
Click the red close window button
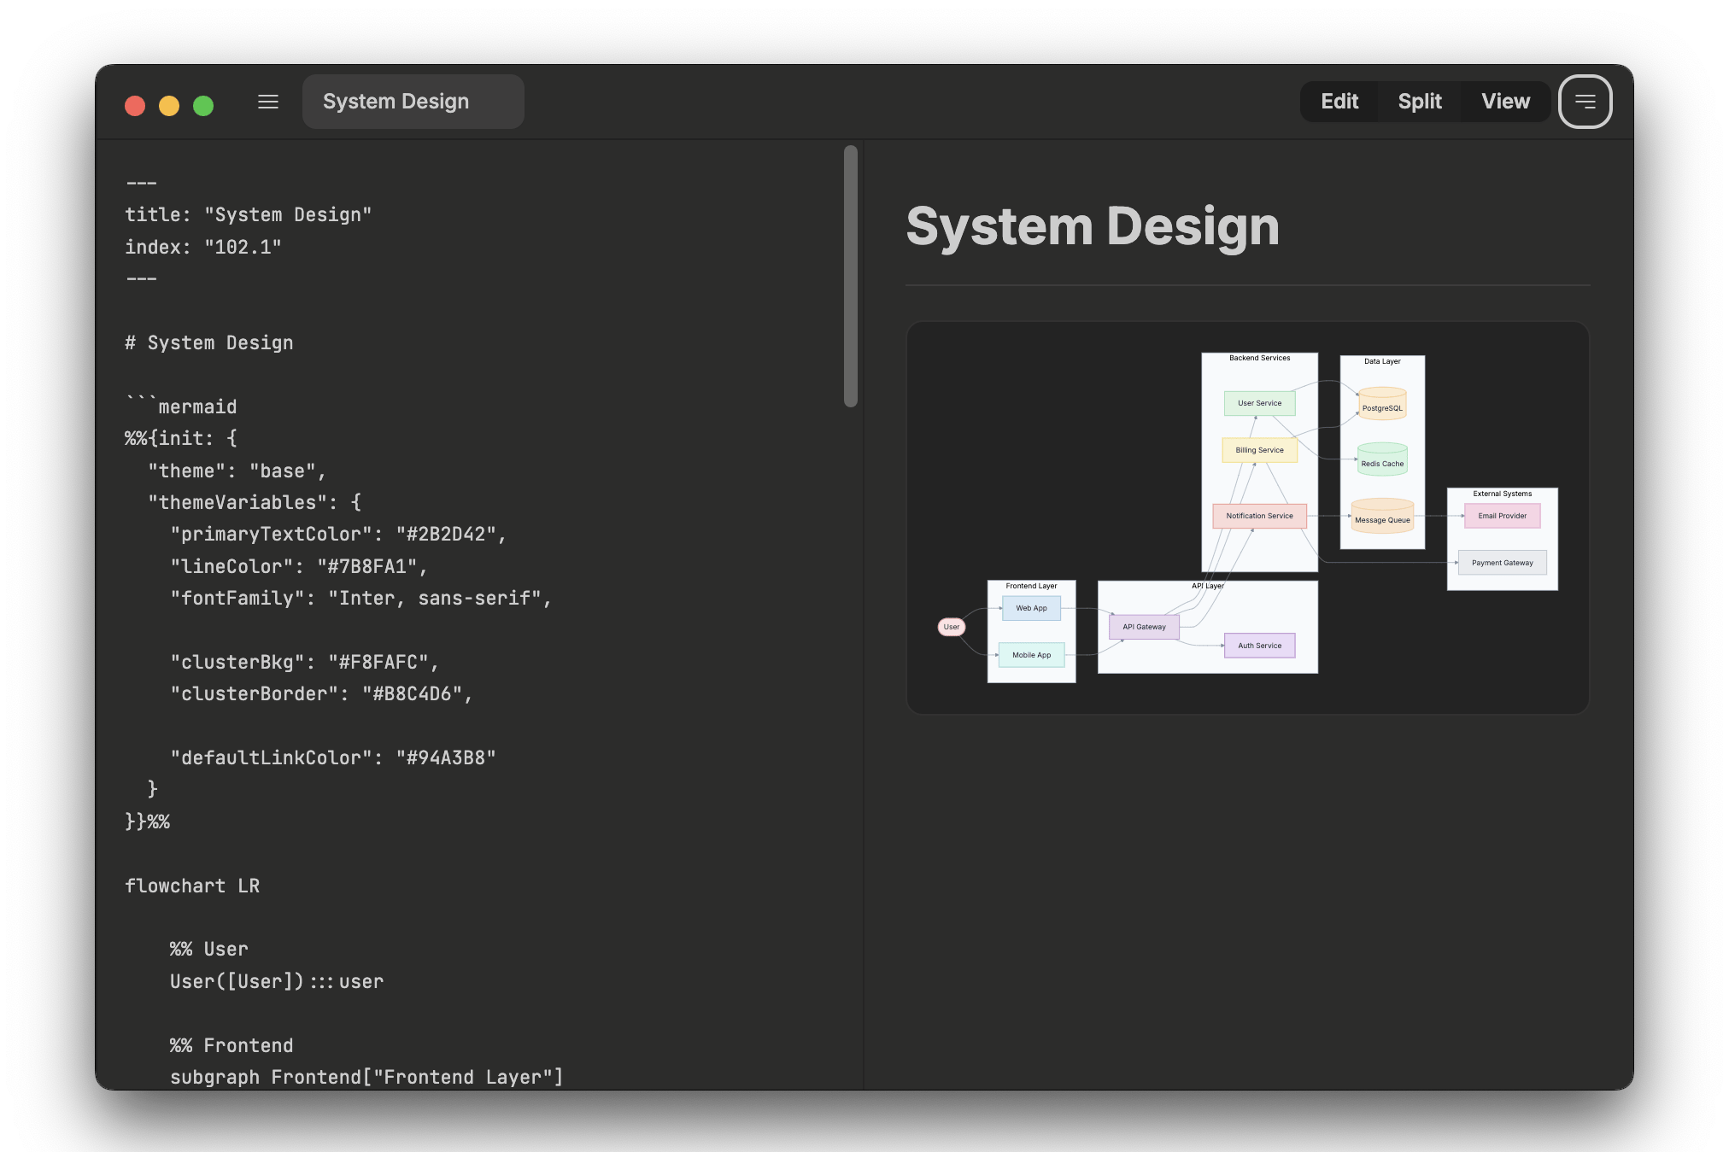click(x=135, y=105)
